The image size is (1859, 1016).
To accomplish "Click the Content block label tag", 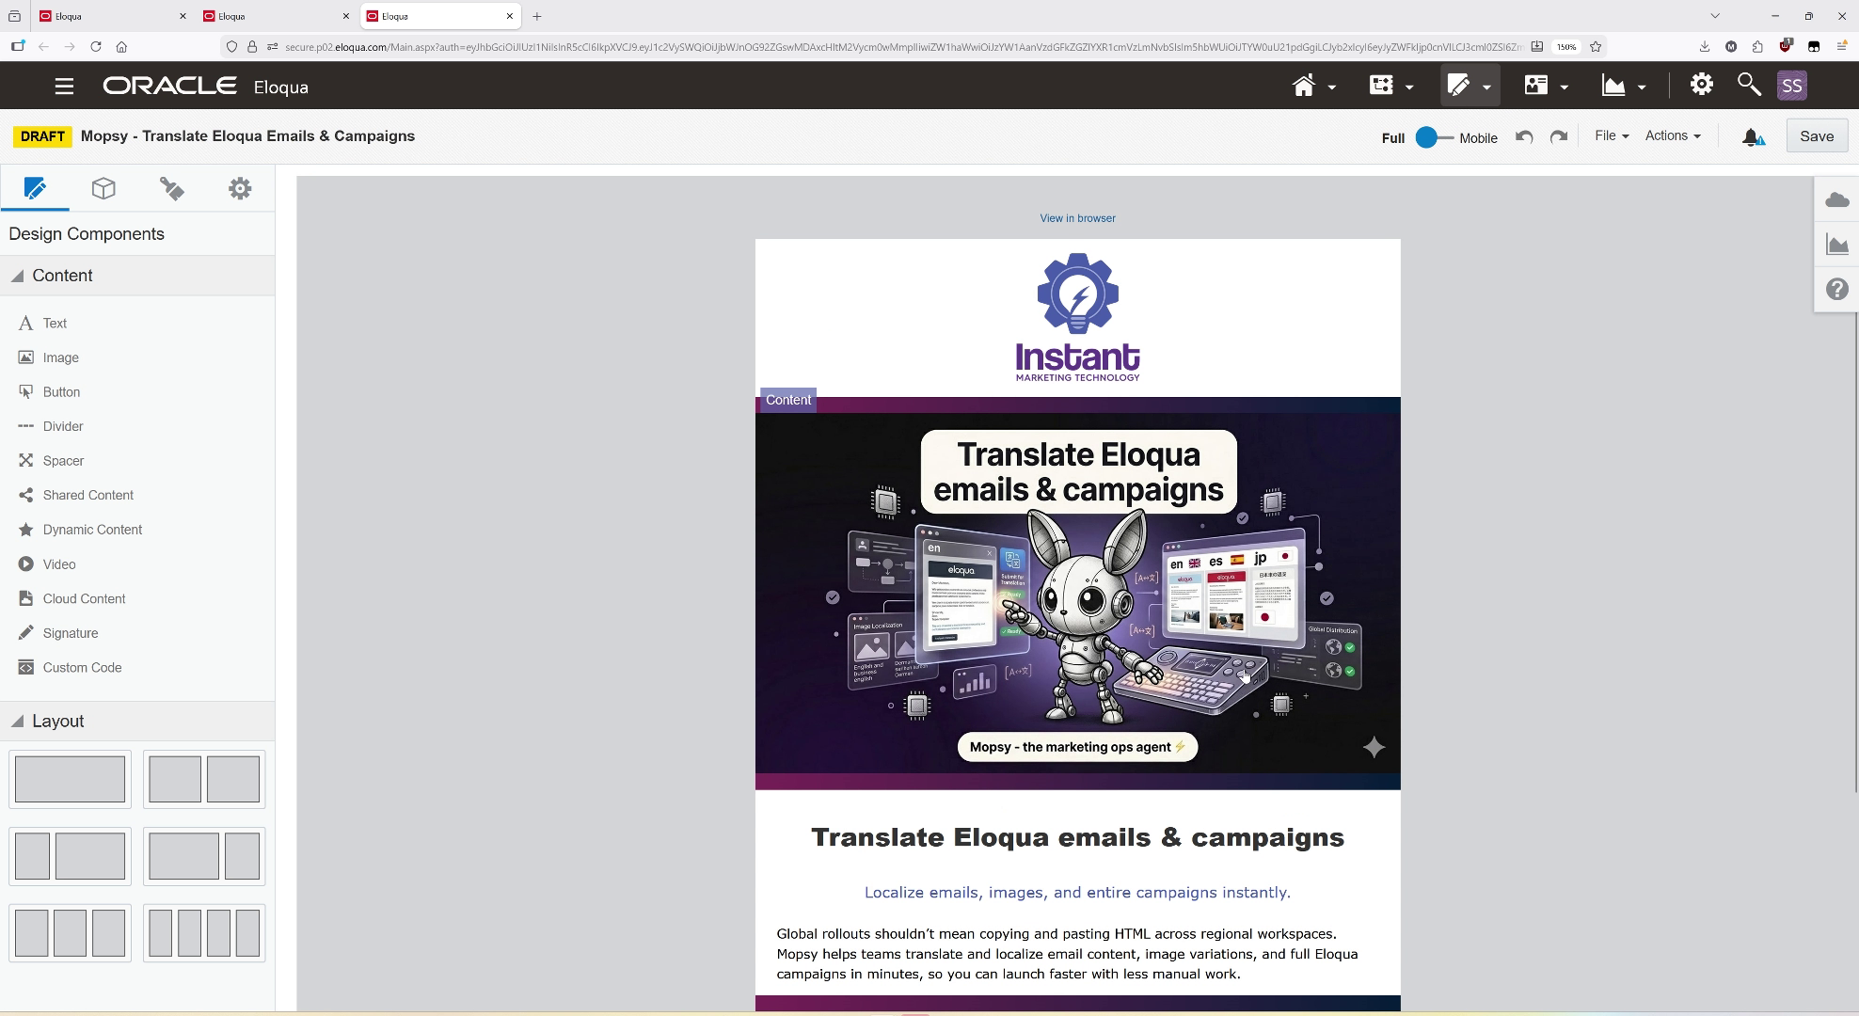I will click(x=787, y=400).
